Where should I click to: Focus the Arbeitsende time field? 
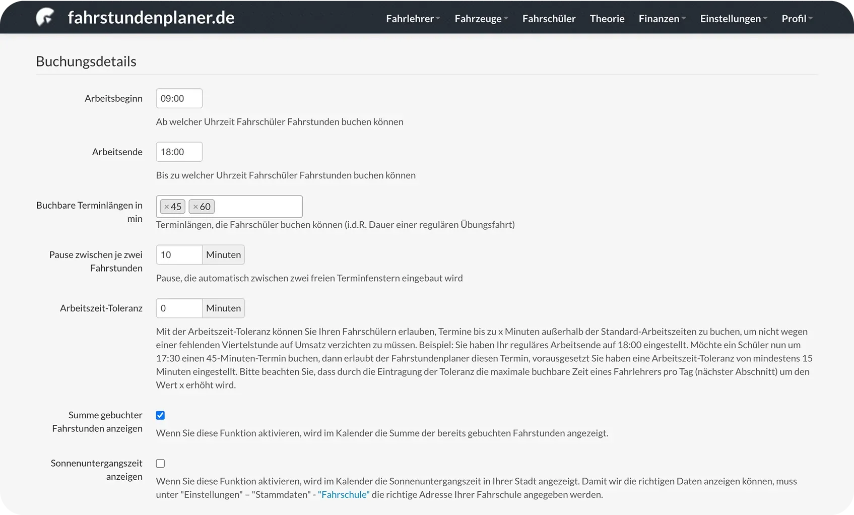pyautogui.click(x=179, y=152)
